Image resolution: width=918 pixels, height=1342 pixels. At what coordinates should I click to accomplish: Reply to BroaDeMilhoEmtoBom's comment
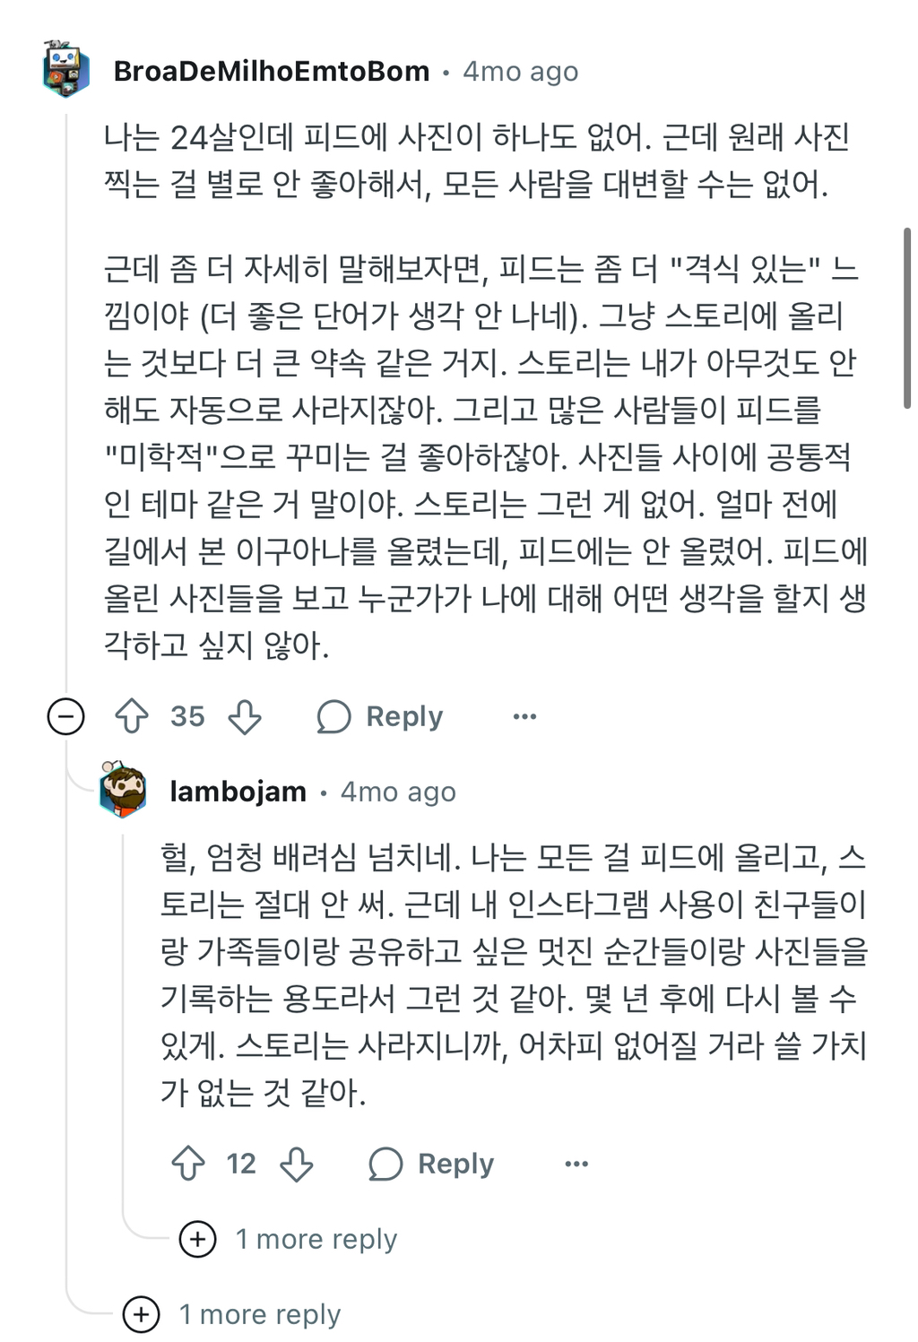point(380,716)
